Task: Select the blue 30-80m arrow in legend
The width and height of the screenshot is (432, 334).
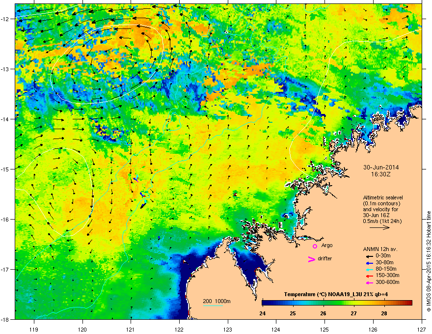Action: [x=369, y=263]
